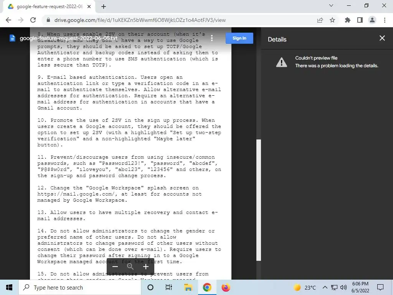The image size is (393, 295).
Task: Open volume speaker tray icon
Action: pyautogui.click(x=343, y=287)
